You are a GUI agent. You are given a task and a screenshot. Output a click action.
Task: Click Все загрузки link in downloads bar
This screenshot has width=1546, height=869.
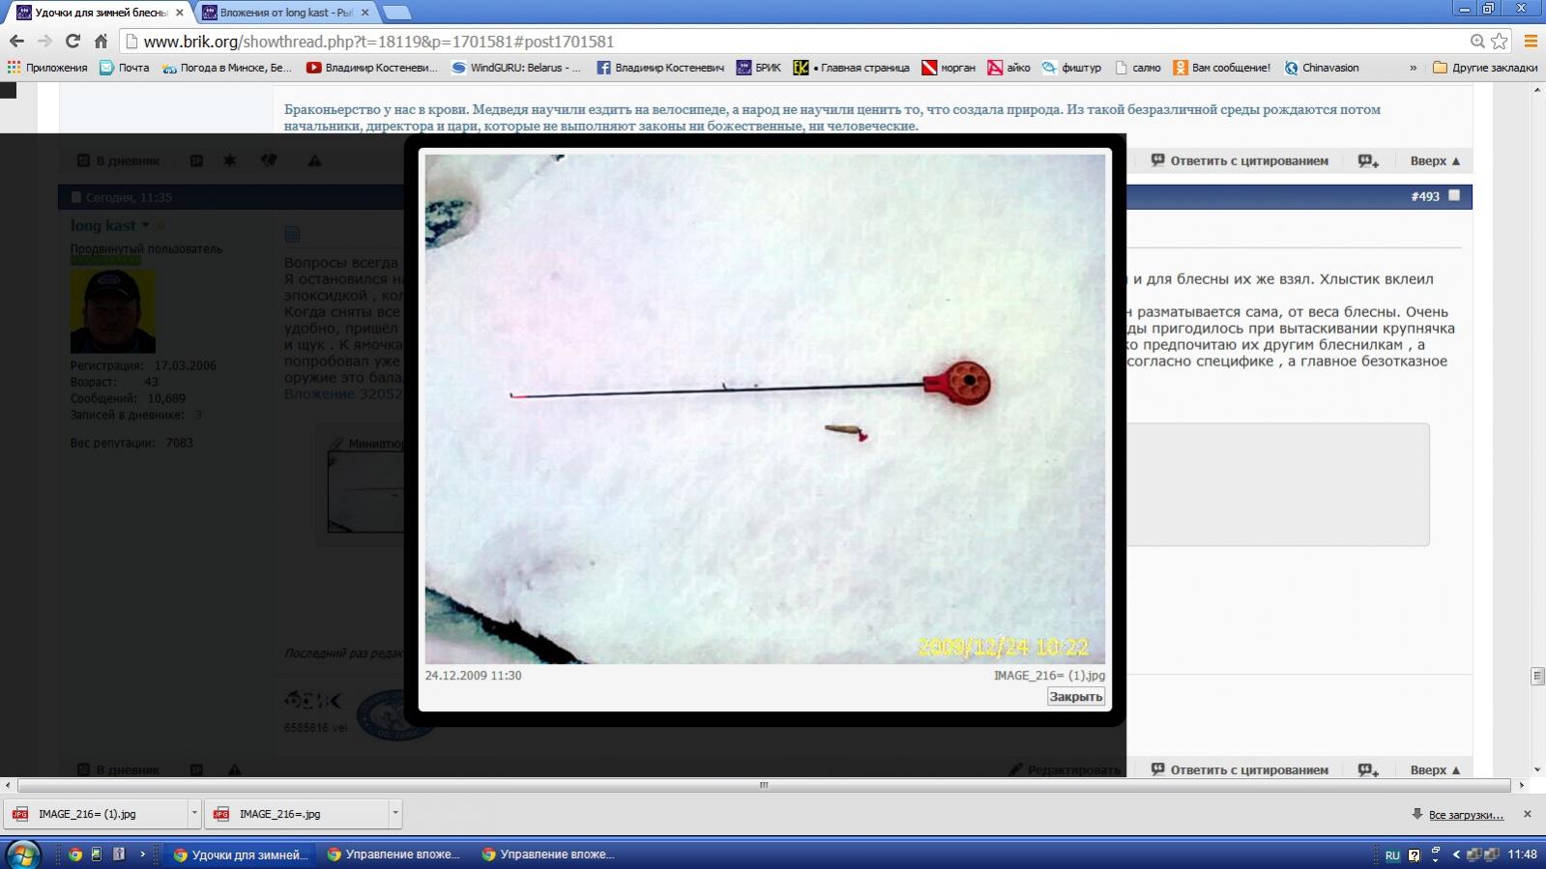coord(1466,815)
